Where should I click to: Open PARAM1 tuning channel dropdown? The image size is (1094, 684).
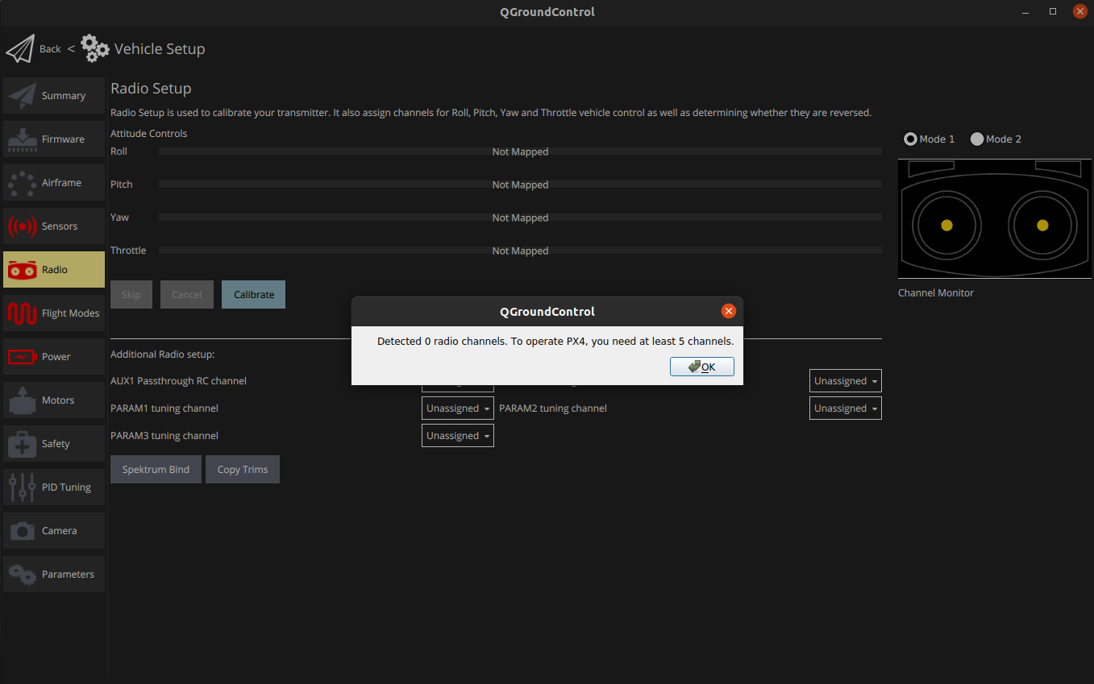458,408
